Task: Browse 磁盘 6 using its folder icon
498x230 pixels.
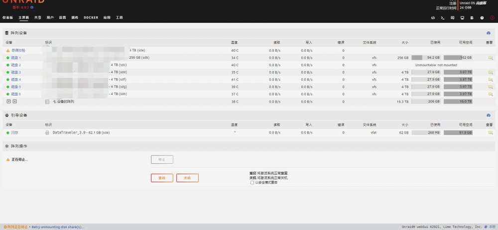Action: coord(491,94)
